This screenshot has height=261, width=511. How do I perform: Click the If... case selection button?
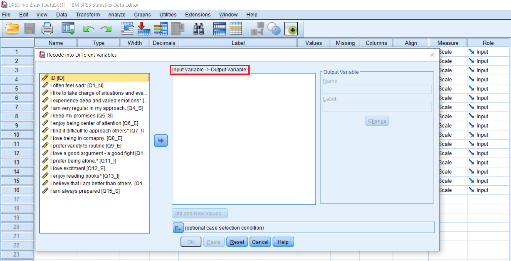pyautogui.click(x=178, y=227)
